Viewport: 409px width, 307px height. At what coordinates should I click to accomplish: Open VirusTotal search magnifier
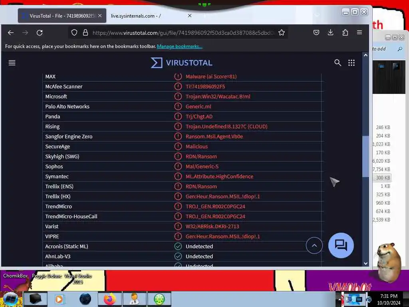338,63
